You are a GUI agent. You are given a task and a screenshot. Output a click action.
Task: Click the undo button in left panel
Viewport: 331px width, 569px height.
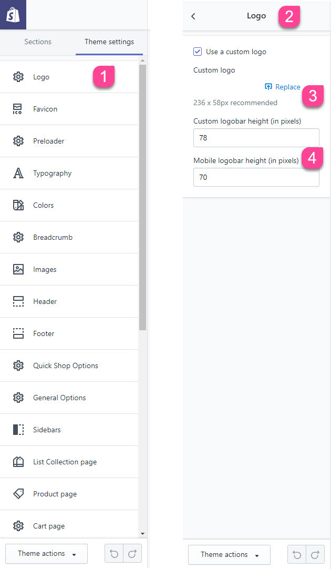[x=114, y=553]
